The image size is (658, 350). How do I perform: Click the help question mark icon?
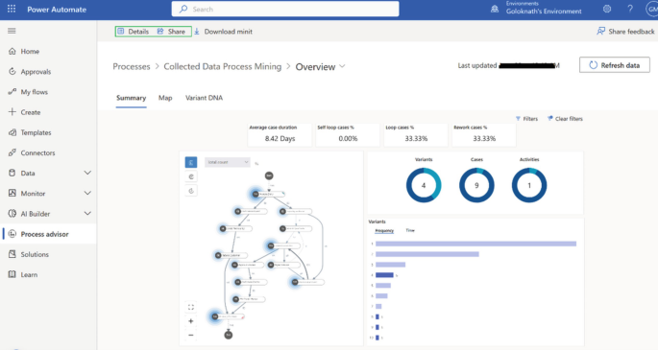[630, 9]
